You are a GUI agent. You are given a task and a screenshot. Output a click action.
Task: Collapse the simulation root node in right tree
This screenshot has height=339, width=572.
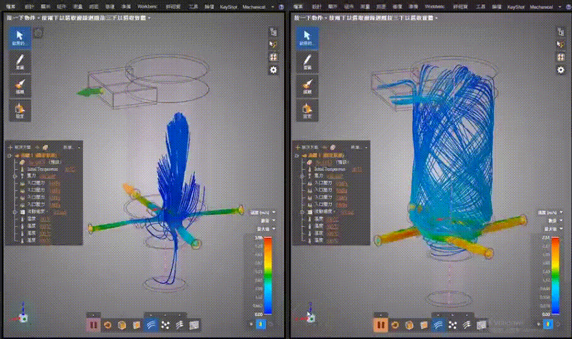point(297,155)
